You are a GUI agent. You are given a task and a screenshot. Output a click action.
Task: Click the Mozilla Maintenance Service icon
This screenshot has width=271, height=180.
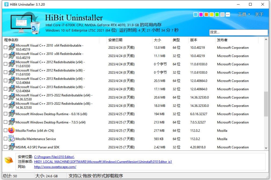coord(11,138)
